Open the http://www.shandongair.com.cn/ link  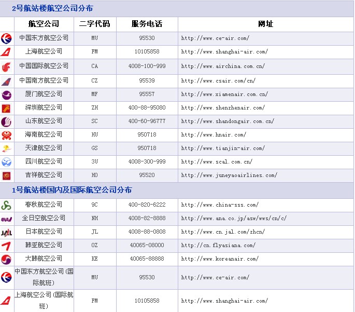tap(228, 121)
